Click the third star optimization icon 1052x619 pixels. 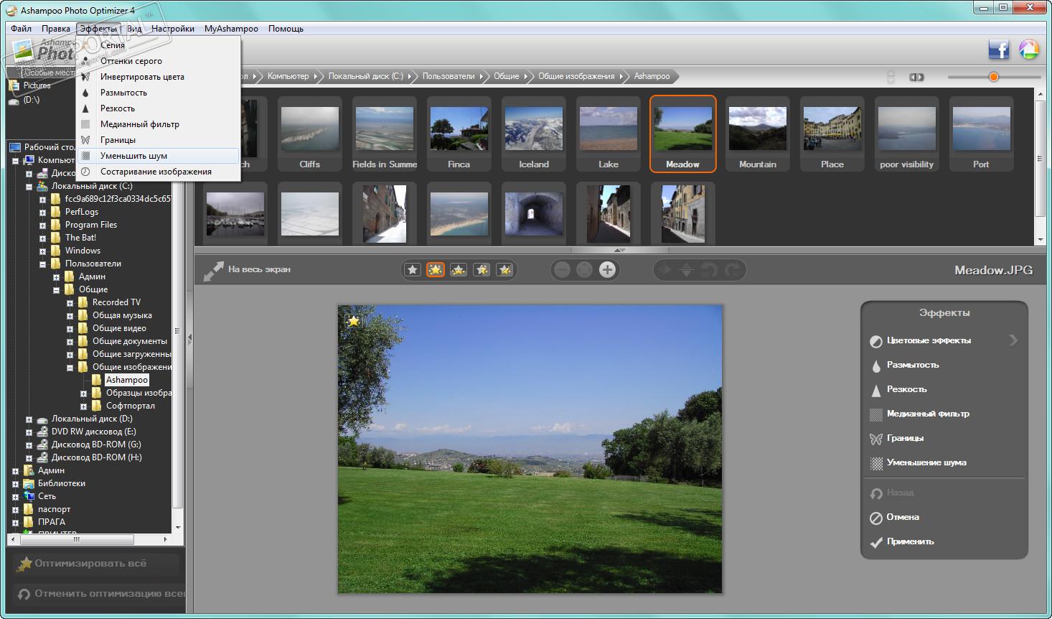click(x=459, y=270)
